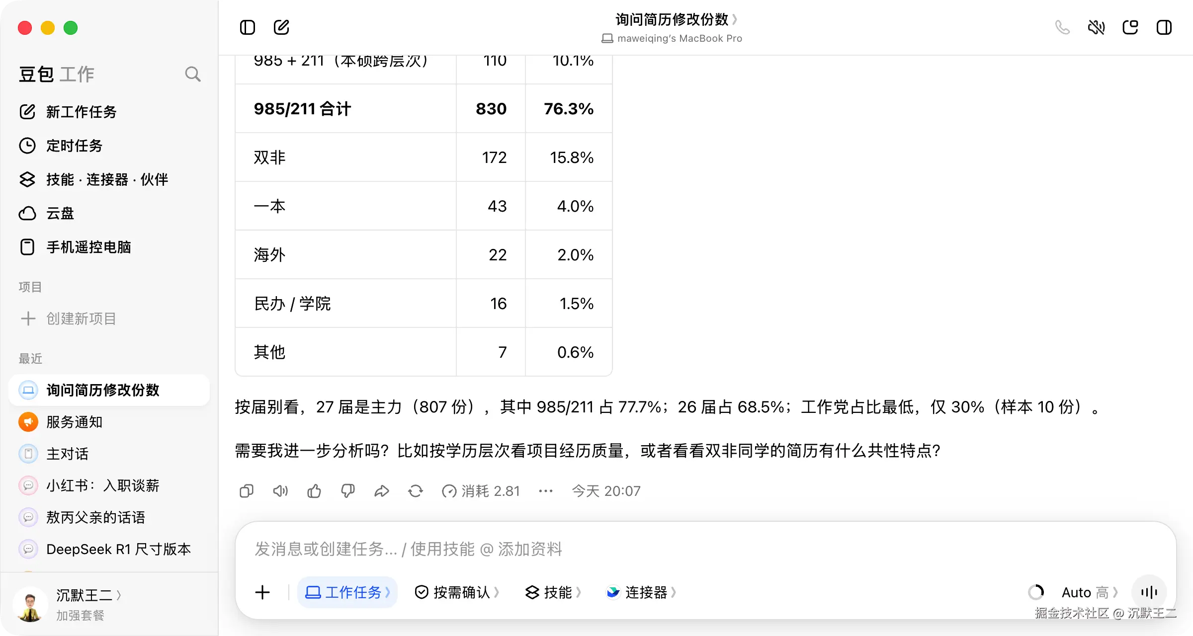This screenshot has width=1193, height=636.
Task: Open the Auto 高 model selector
Action: 1090,592
